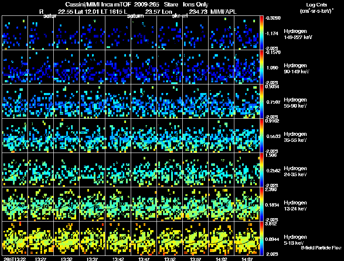Click the 'Lat 12.01' header text
The height and width of the screenshot is (261, 344).
(x=87, y=12)
